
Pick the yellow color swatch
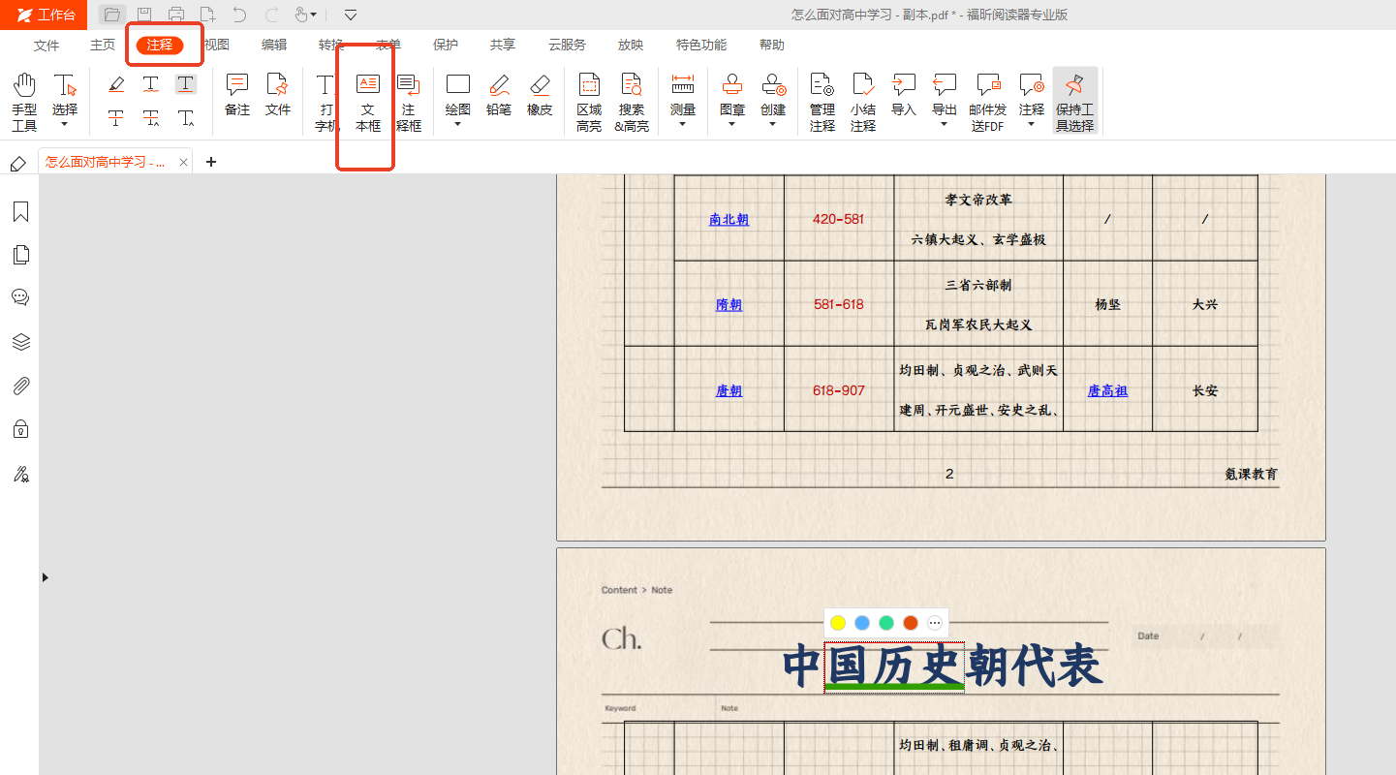point(838,623)
